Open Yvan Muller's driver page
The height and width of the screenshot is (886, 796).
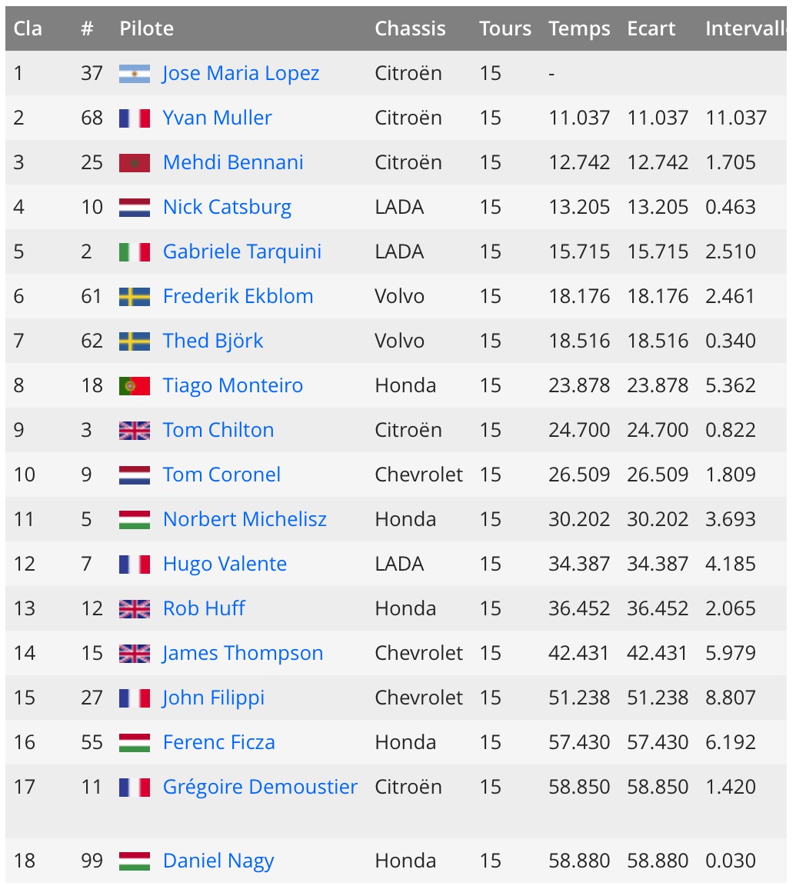pos(217,118)
